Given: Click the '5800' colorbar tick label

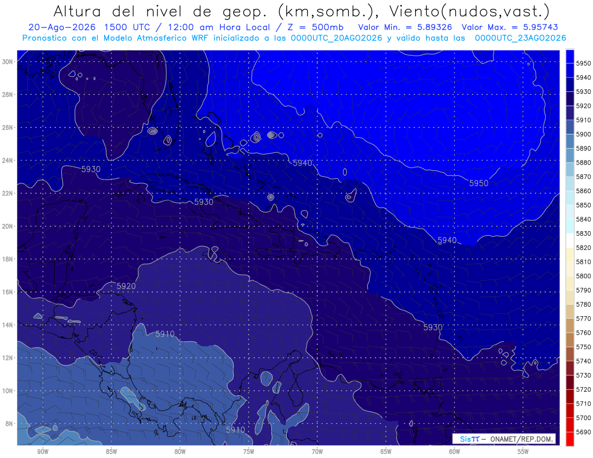Looking at the screenshot, I should (x=584, y=276).
